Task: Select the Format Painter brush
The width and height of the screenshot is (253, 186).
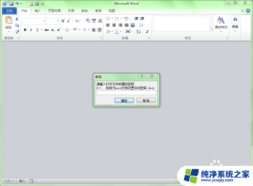Action: pyautogui.click(x=17, y=31)
